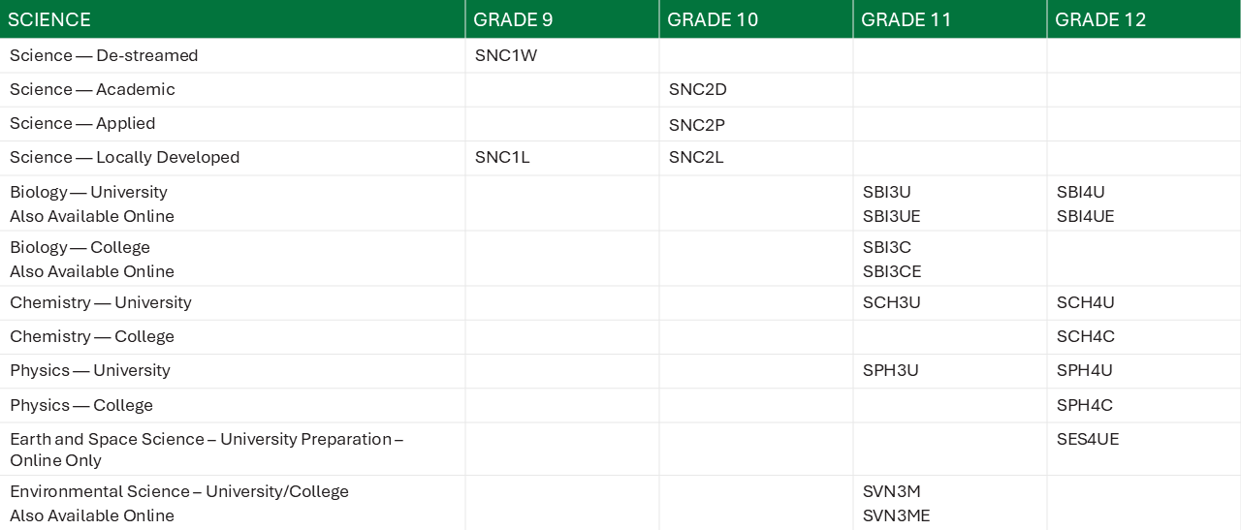The width and height of the screenshot is (1241, 530).
Task: Click the SBI3UE online biology code
Action: 892,217
